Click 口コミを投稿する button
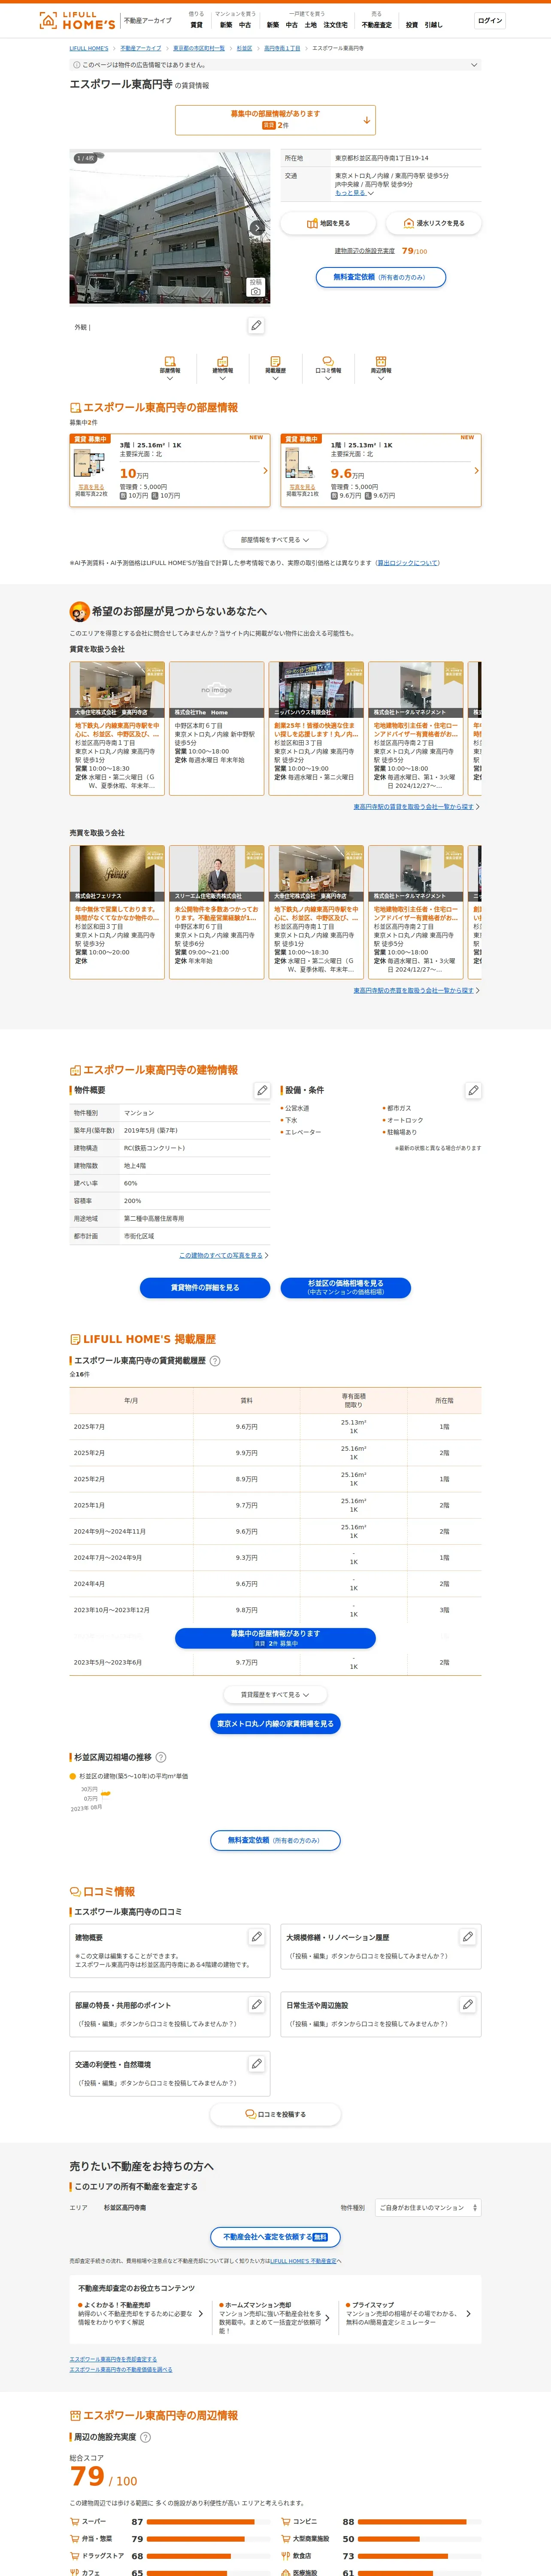 [x=275, y=2115]
